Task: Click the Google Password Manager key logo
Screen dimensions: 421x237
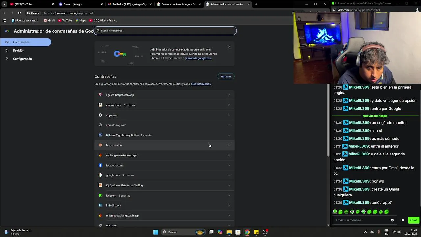Action: click(x=7, y=31)
